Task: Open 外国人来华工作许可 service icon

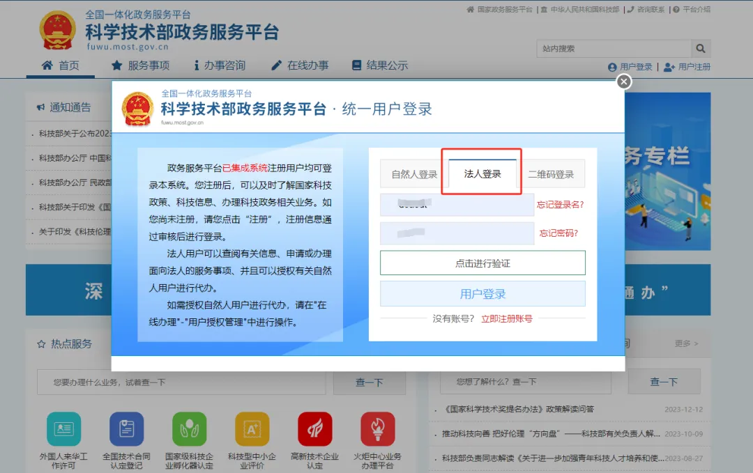Action: pyautogui.click(x=63, y=429)
